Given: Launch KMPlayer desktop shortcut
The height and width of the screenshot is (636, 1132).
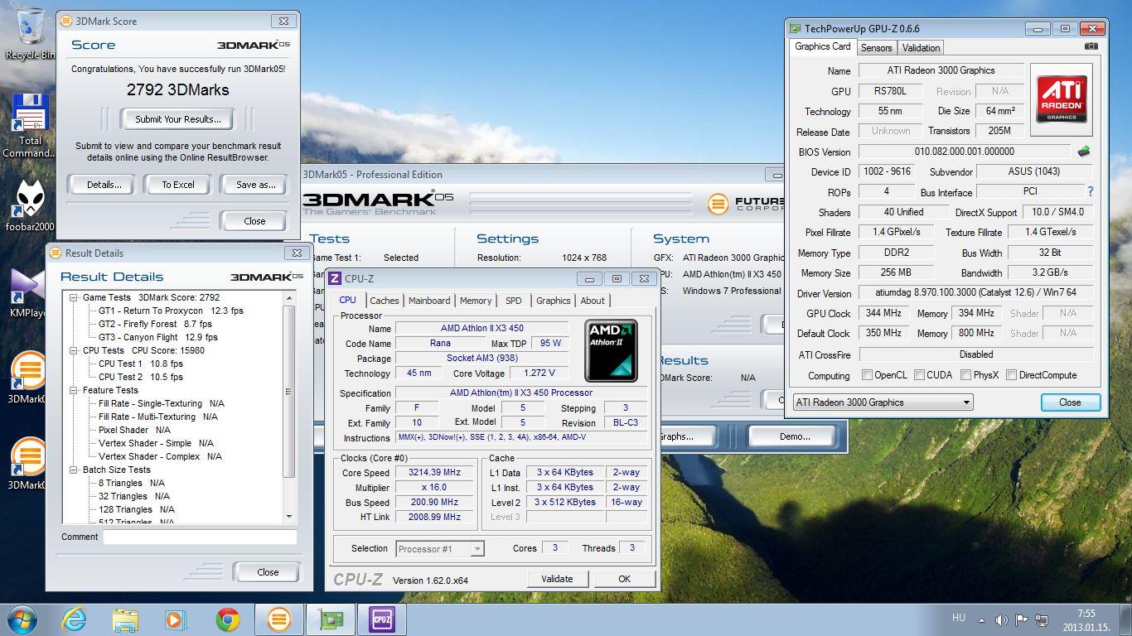Looking at the screenshot, I should (x=30, y=291).
